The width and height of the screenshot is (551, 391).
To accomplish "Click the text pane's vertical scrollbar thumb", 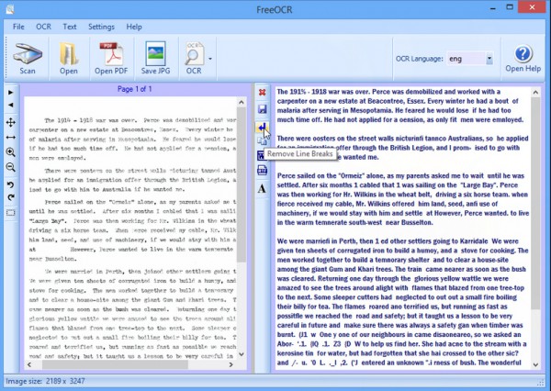I will pos(535,203).
